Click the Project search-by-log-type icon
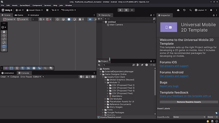 146,65
